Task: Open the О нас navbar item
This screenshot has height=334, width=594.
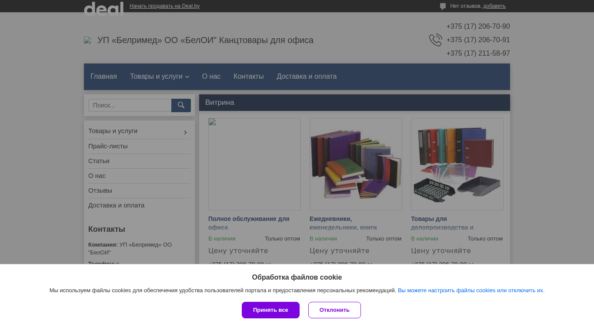Action: pyautogui.click(x=211, y=77)
